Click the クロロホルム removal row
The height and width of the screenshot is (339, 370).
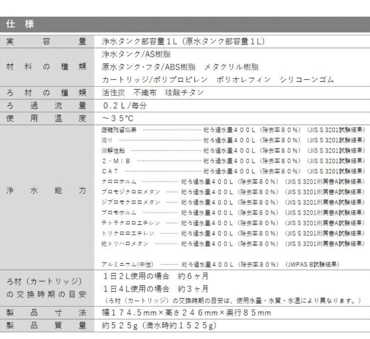pyautogui.click(x=233, y=182)
